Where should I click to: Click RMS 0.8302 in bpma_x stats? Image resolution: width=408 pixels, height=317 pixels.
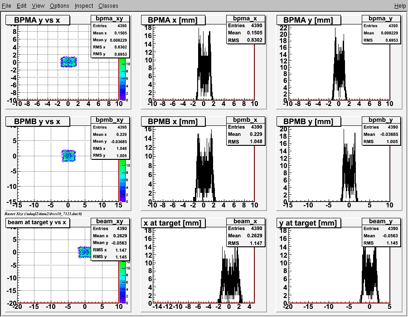coord(245,40)
